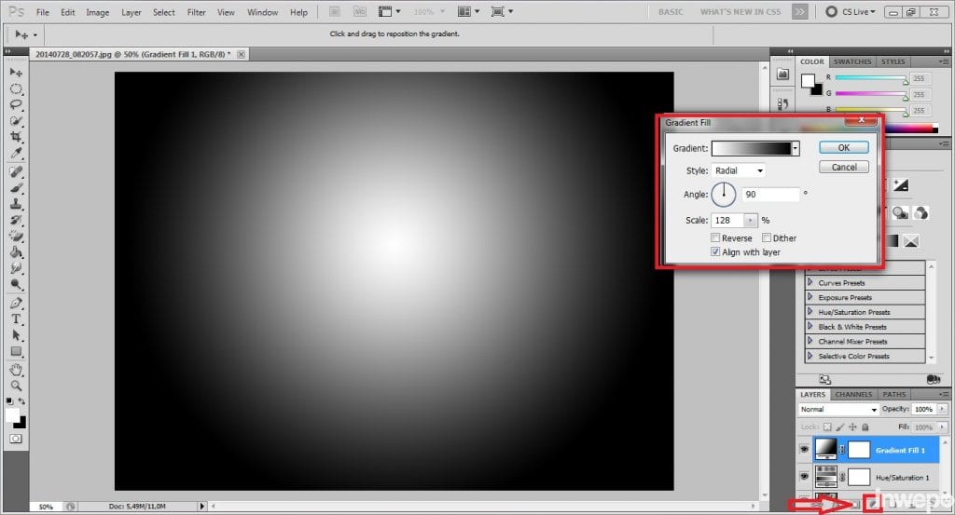The height and width of the screenshot is (515, 955).
Task: Open the Filter menu
Action: pyautogui.click(x=196, y=13)
